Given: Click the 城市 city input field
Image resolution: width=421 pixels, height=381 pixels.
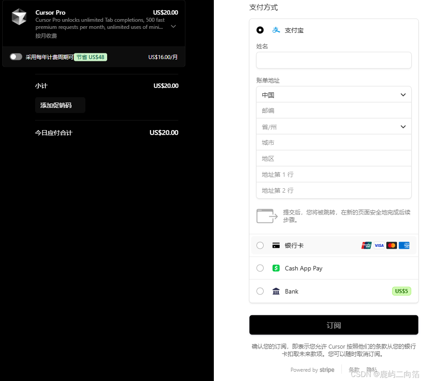Looking at the screenshot, I should pos(334,143).
